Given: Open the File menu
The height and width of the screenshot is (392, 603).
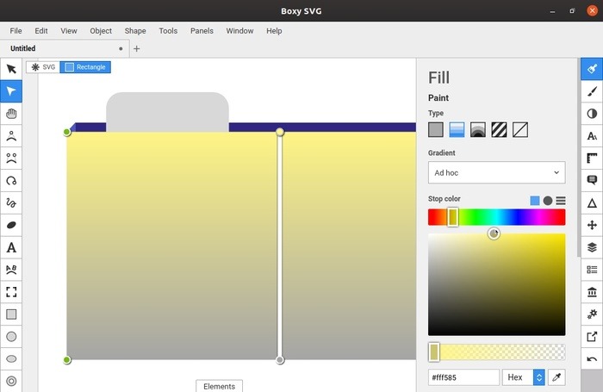Looking at the screenshot, I should pos(16,31).
